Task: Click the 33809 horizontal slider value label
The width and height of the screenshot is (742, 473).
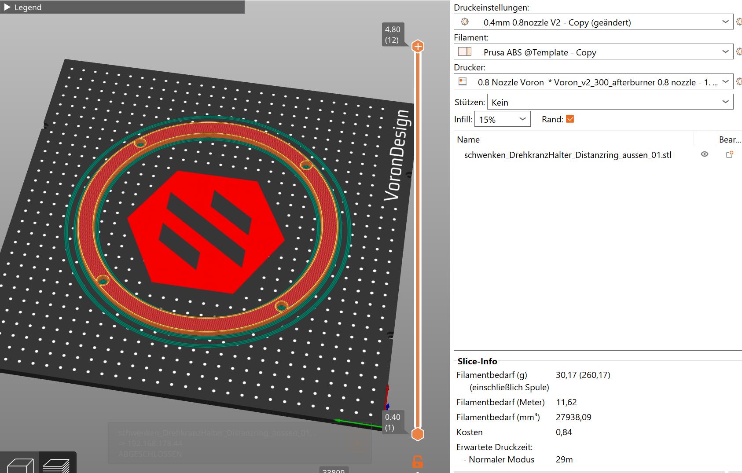Action: pos(333,471)
